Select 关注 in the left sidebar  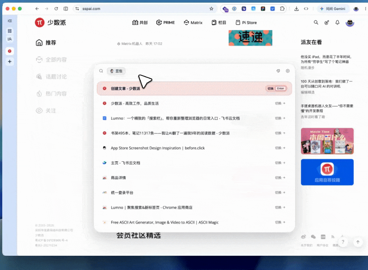pos(46,111)
